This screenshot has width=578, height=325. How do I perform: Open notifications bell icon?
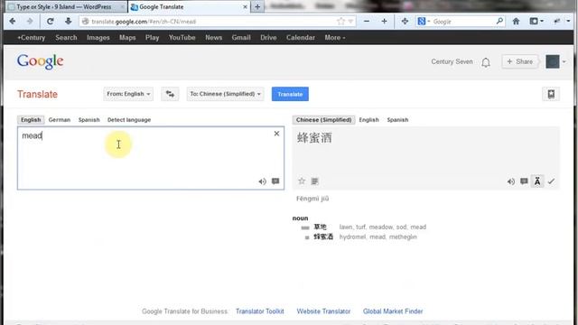(486, 62)
